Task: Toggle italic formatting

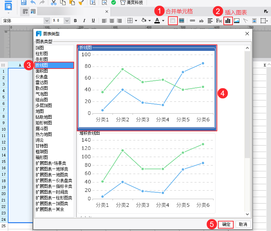Action: (x=84, y=21)
